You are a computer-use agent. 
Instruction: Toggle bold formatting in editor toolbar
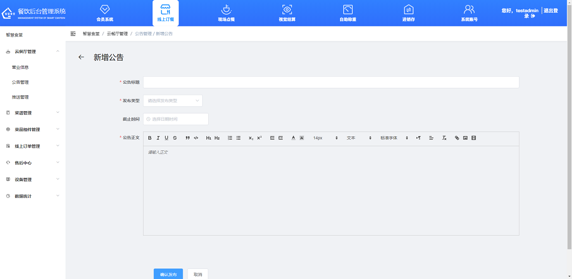pyautogui.click(x=150, y=138)
